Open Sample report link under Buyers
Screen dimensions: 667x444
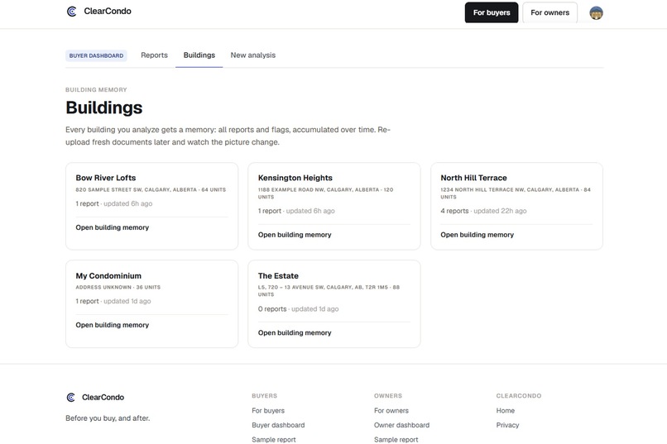[274, 440]
